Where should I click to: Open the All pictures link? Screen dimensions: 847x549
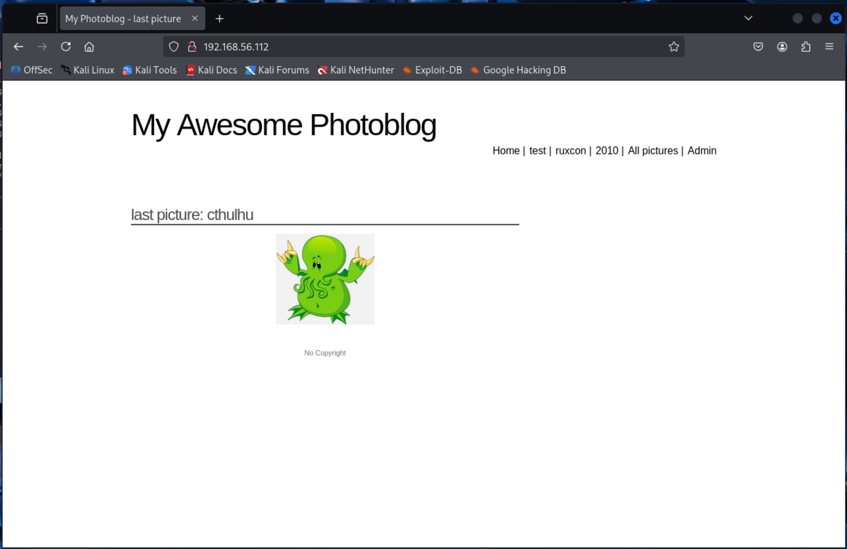click(x=653, y=151)
